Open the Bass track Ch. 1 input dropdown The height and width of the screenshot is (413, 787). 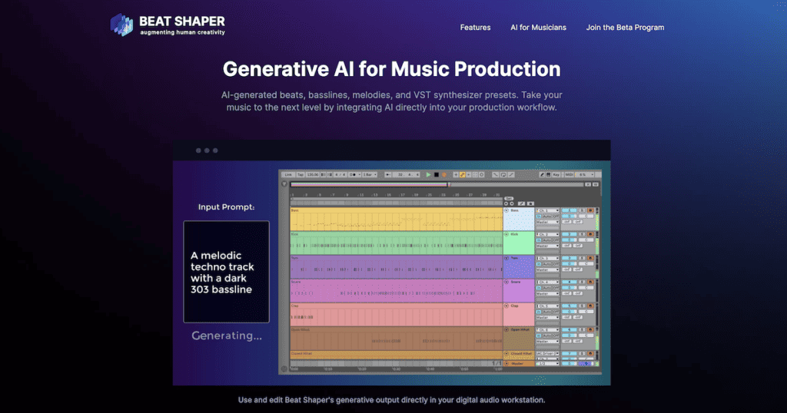click(x=547, y=210)
